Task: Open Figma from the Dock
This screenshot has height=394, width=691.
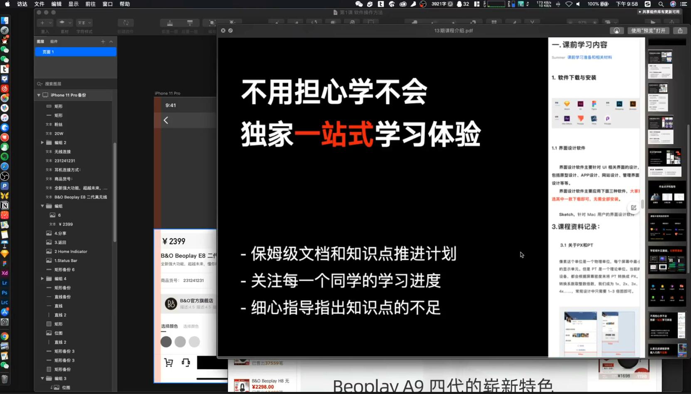Action: coord(5,264)
